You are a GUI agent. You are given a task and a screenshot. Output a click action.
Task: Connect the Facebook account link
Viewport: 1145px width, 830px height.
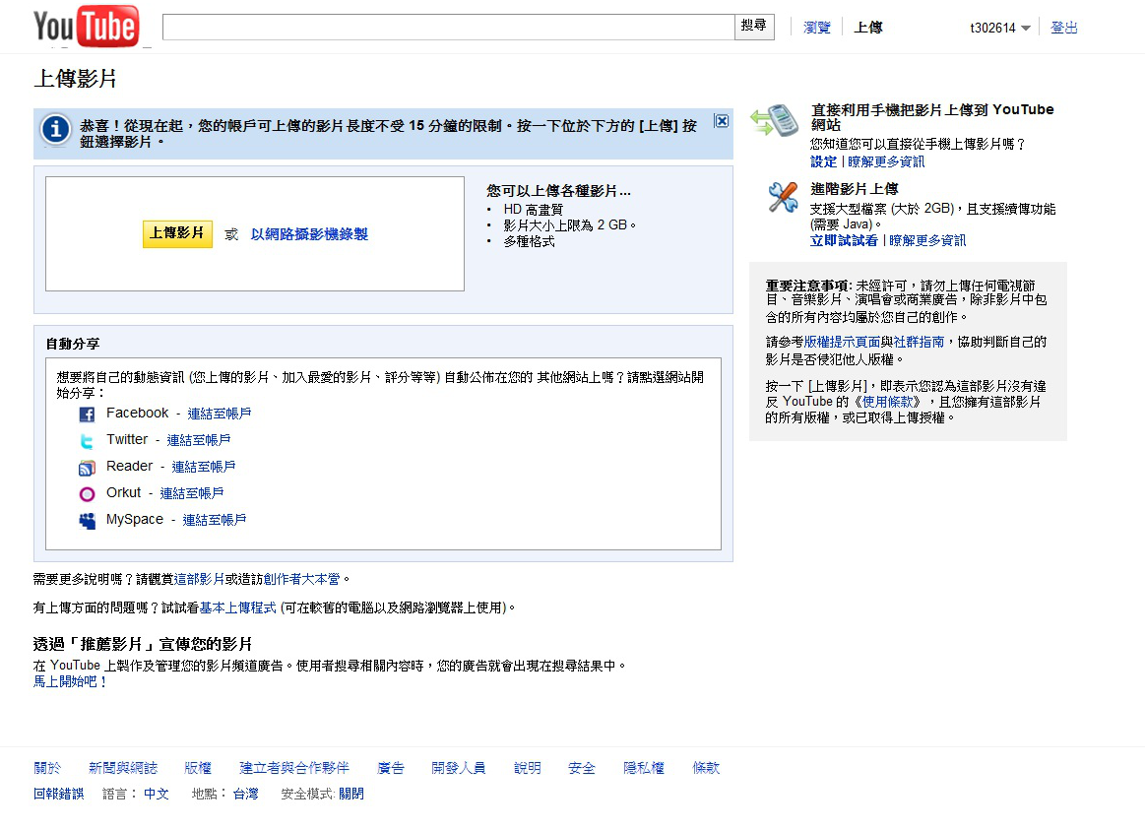[220, 414]
